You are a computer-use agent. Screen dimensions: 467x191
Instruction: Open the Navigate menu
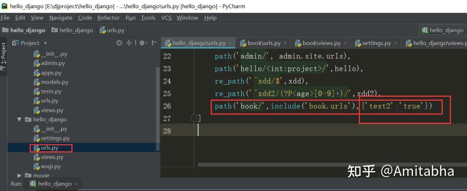point(61,18)
